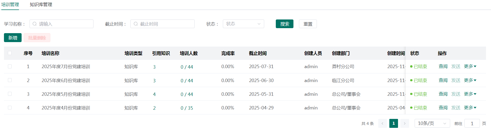The width and height of the screenshot is (491, 131).
Task: Open 更多 menu for the July training
Action: [x=470, y=67]
